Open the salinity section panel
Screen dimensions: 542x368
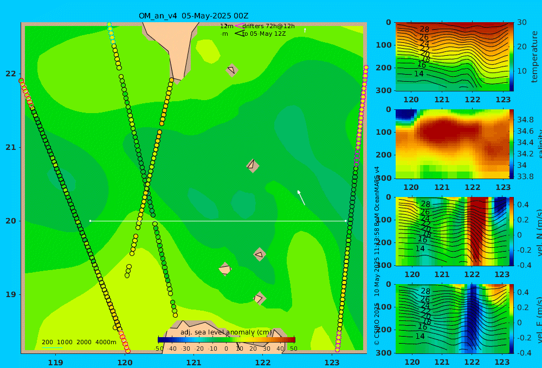click(x=453, y=144)
